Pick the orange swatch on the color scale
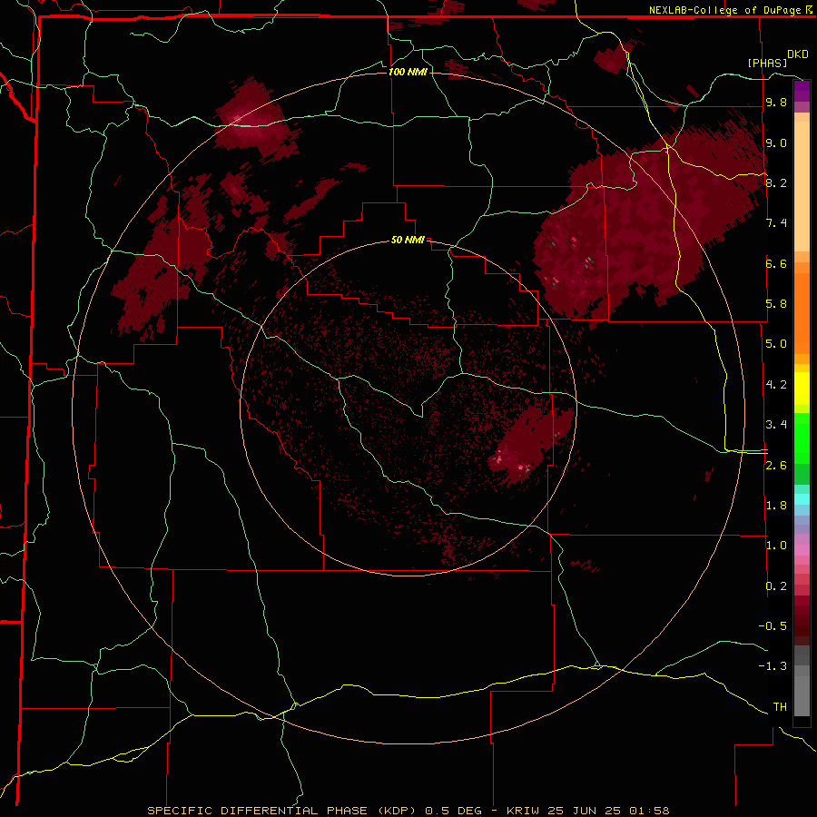This screenshot has width=817, height=817. [802, 312]
